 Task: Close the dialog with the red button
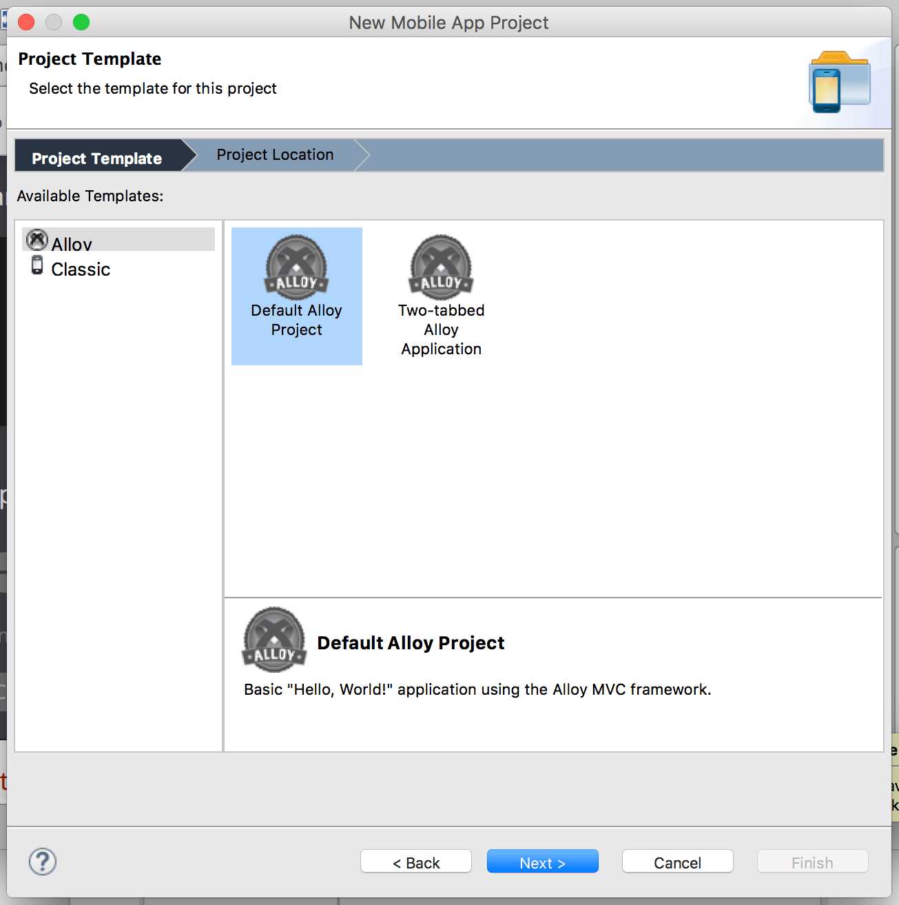[26, 23]
